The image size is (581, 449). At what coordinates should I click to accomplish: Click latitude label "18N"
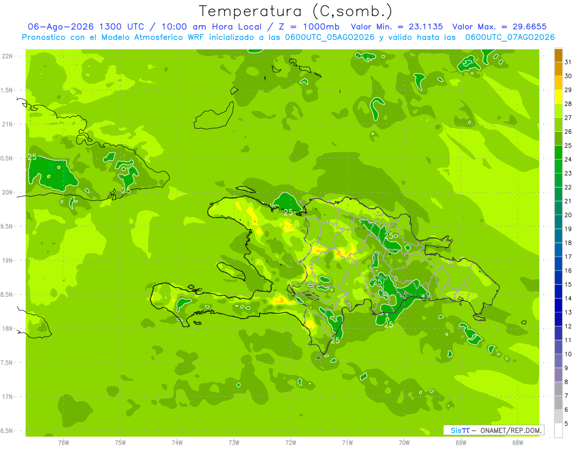8,329
